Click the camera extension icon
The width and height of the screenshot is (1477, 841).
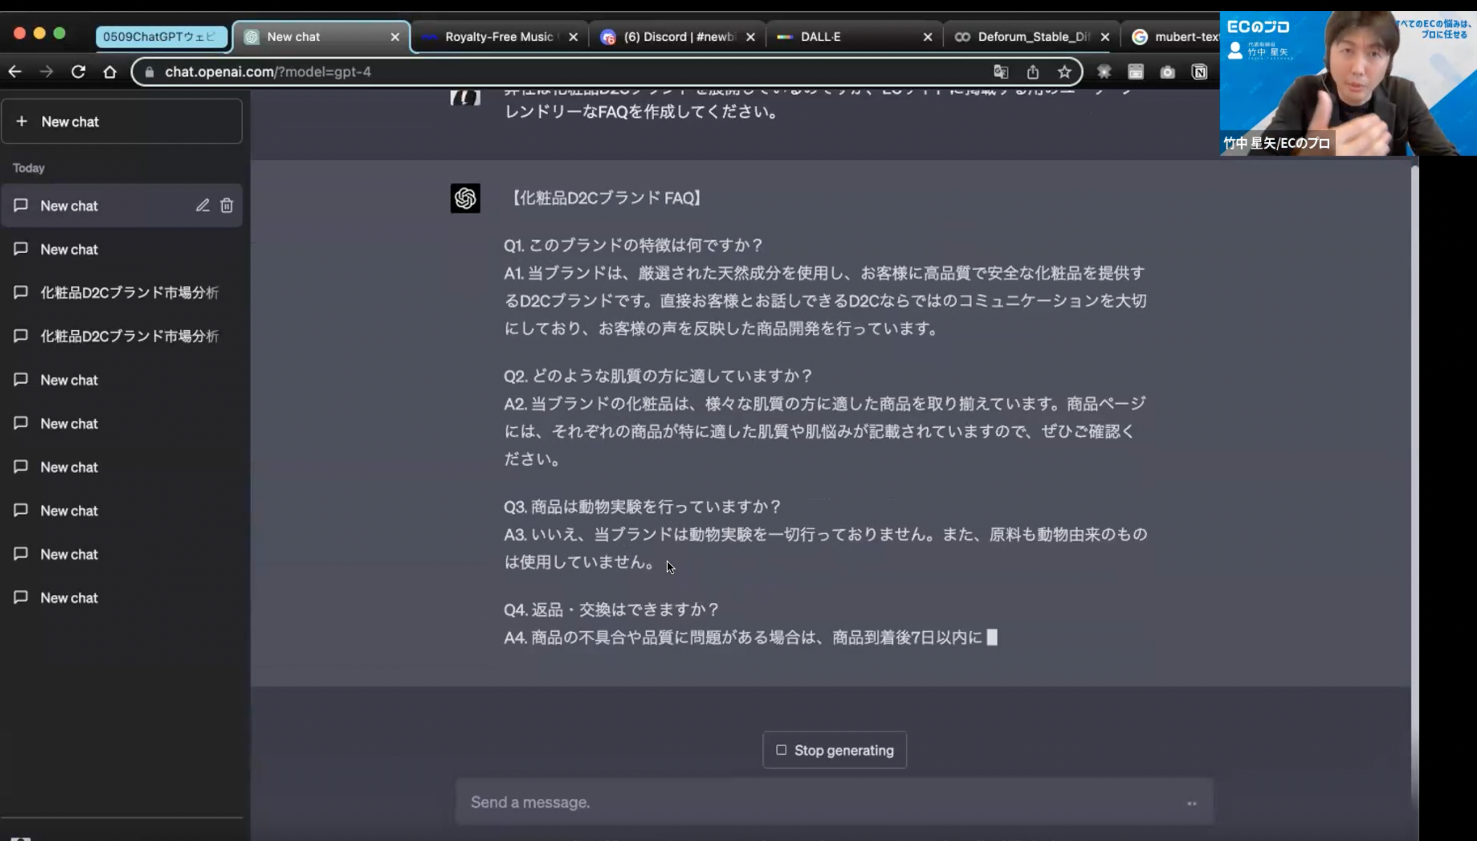point(1168,72)
